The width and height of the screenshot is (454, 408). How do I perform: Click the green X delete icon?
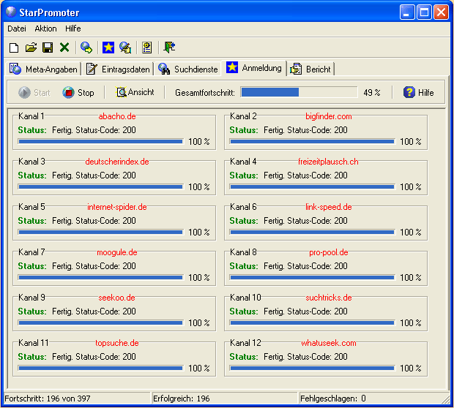tap(64, 47)
